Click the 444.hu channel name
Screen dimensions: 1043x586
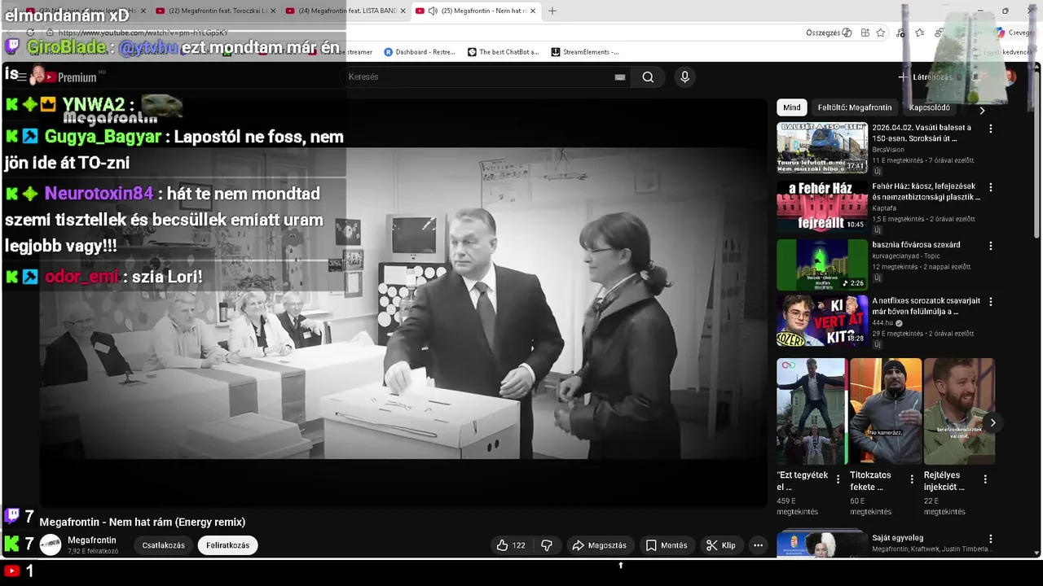click(882, 323)
